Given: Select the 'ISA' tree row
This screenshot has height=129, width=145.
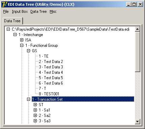Looking at the screenshot, I should point(28,40).
